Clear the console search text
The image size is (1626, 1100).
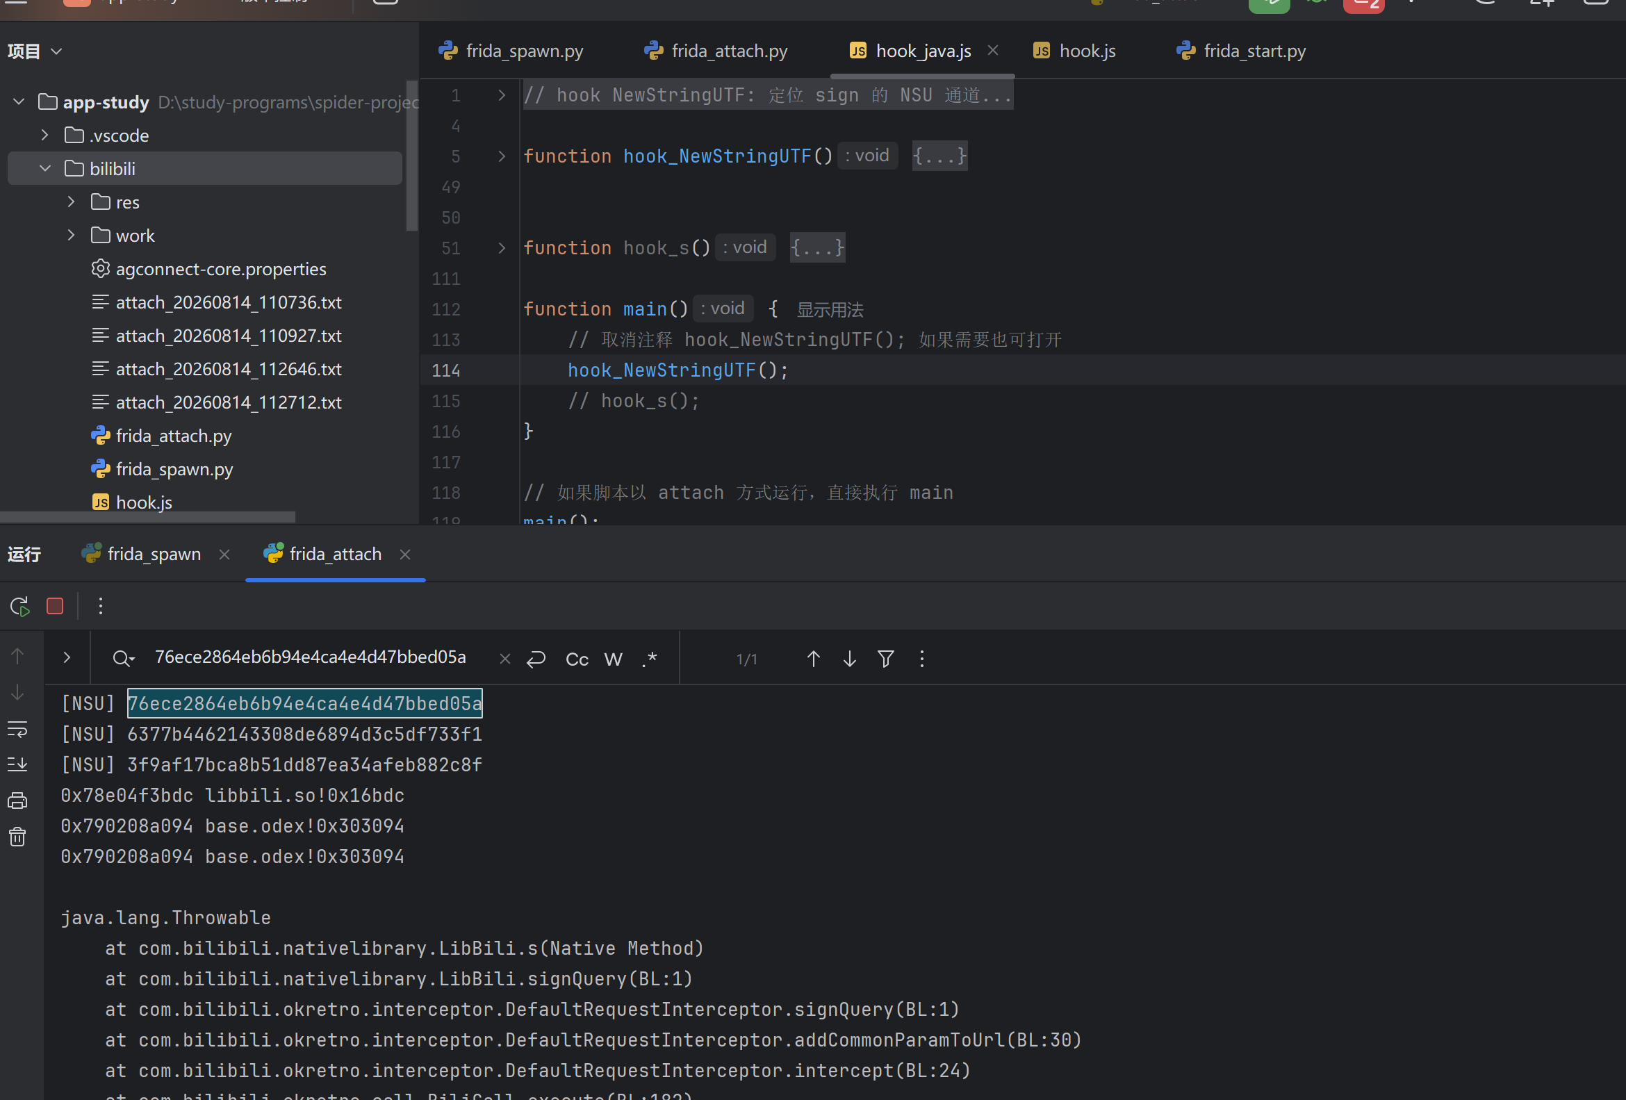[504, 659]
